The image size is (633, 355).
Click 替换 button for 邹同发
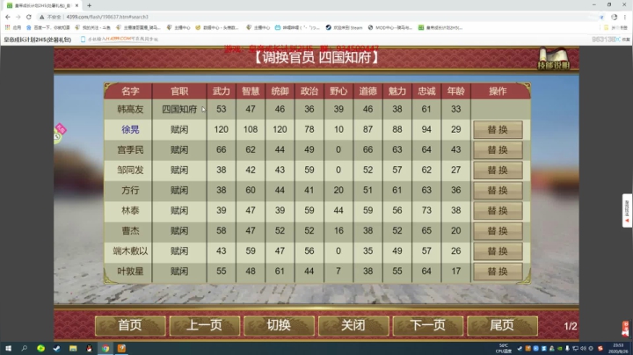pos(498,170)
